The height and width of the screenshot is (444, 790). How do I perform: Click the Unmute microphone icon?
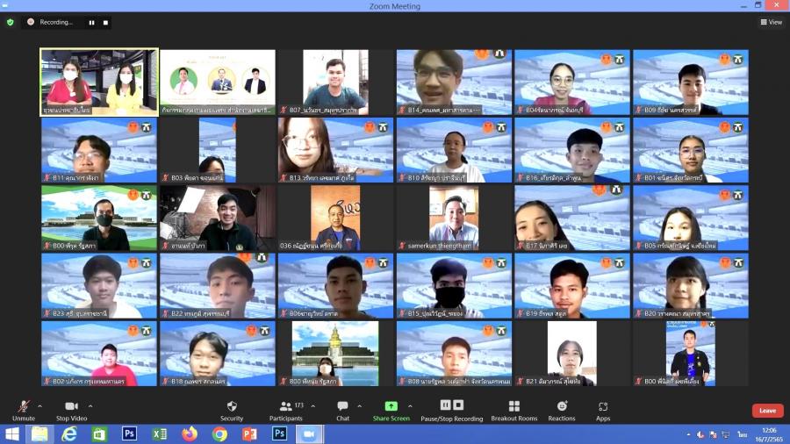(x=24, y=406)
